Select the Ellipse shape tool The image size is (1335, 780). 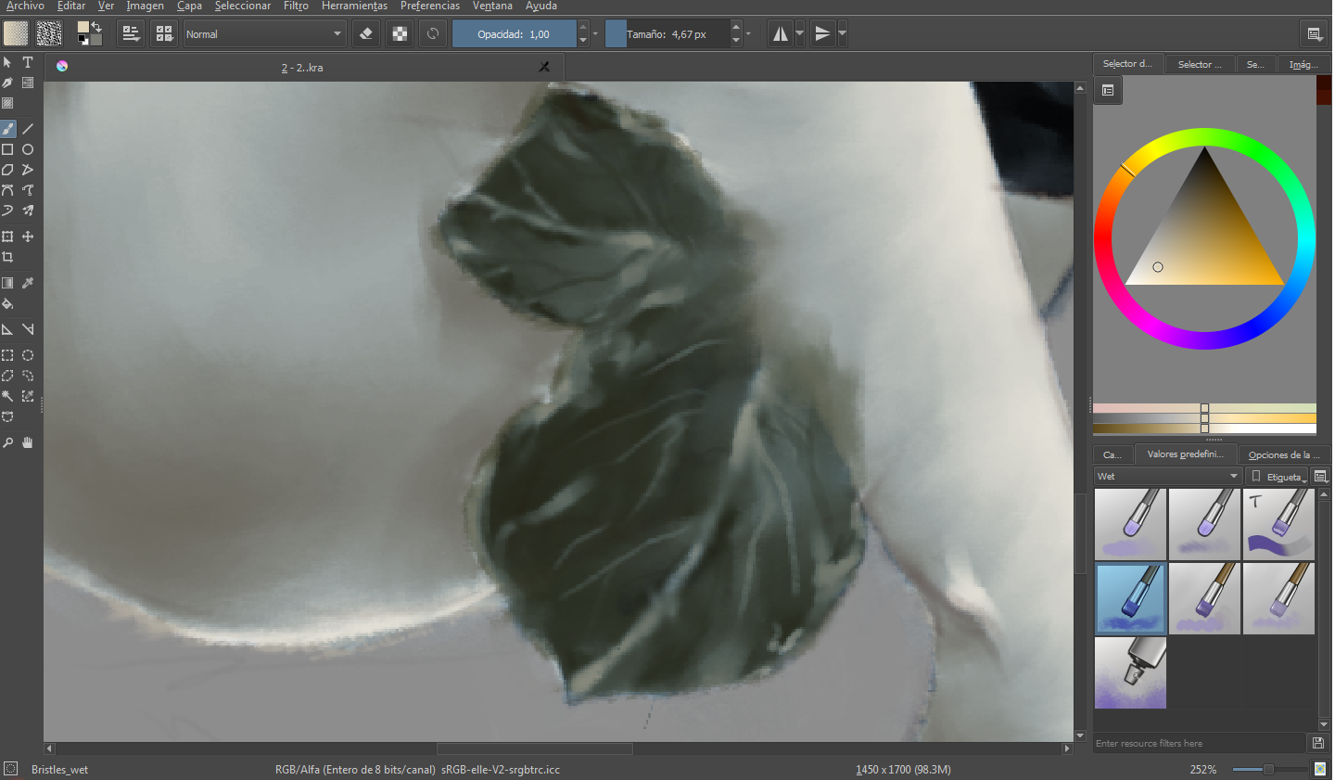click(28, 149)
